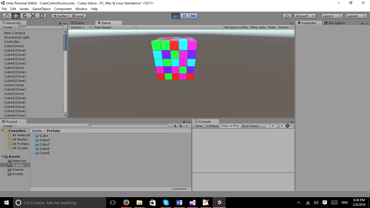Select All Scripts favorite search
The height and width of the screenshot is (208, 370).
pyautogui.click(x=18, y=148)
